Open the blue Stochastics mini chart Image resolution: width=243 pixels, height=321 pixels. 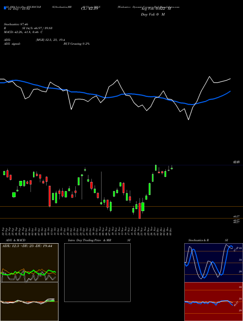click(x=213, y=263)
